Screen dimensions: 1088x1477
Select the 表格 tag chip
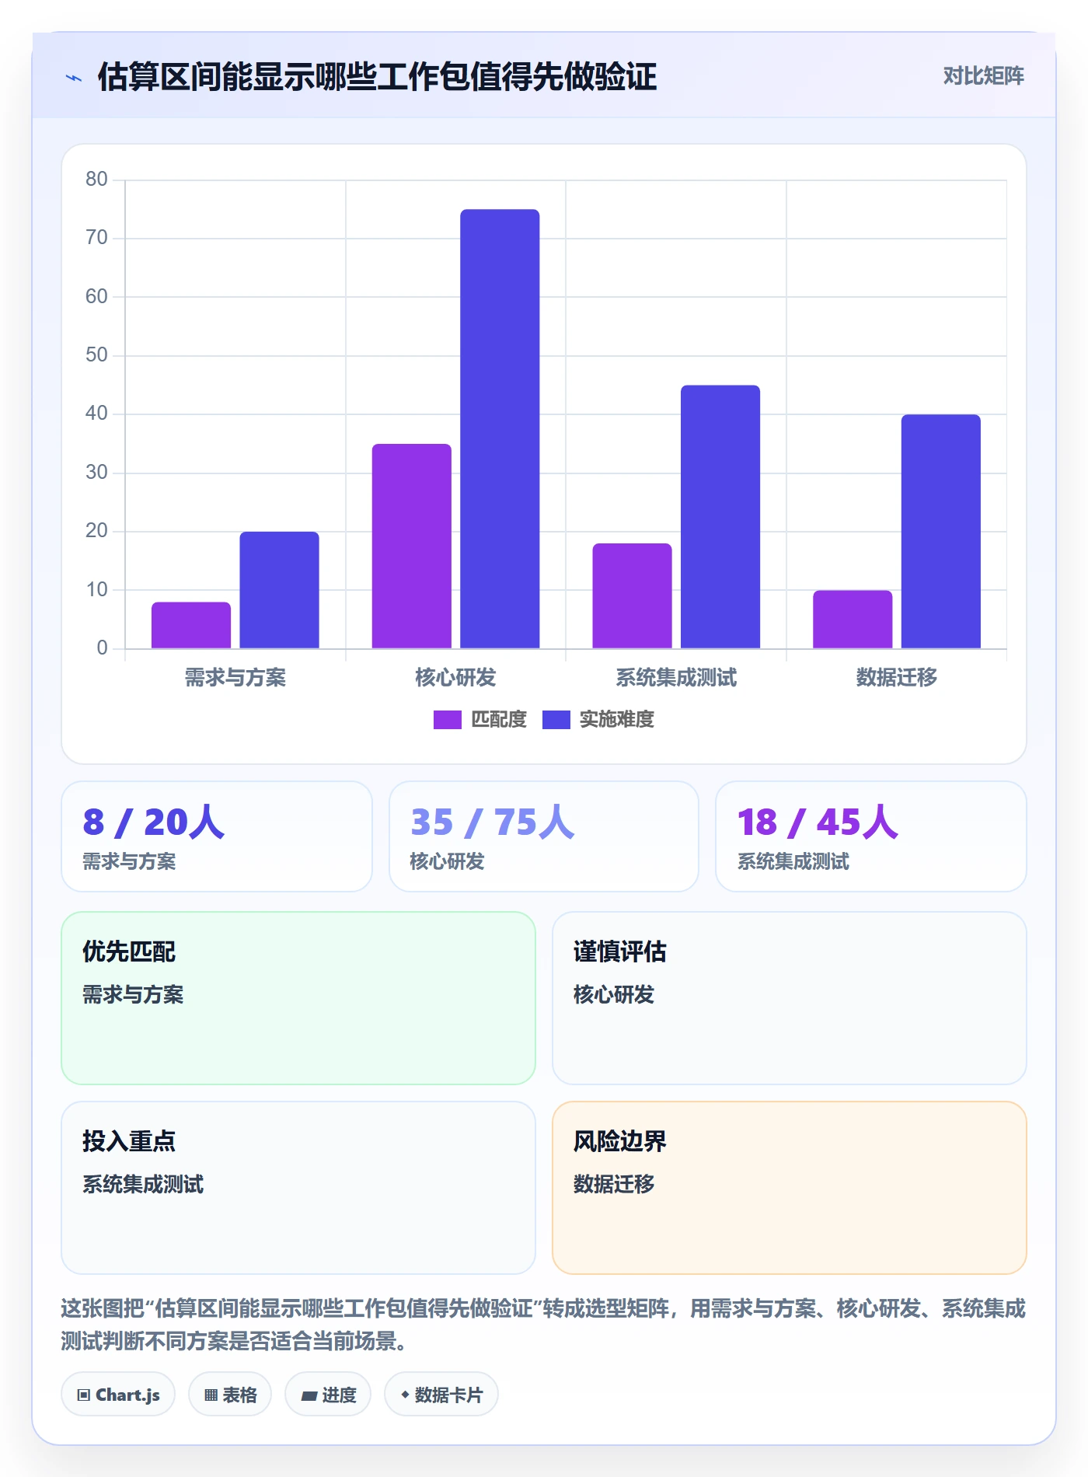[230, 1395]
